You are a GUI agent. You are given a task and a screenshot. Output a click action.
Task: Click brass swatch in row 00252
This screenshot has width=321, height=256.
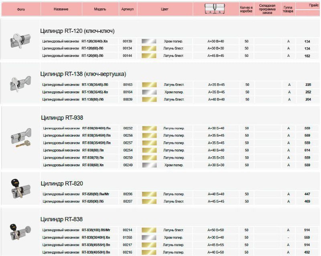click(x=149, y=128)
